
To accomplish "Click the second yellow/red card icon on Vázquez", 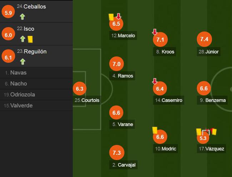I will 214,131.
